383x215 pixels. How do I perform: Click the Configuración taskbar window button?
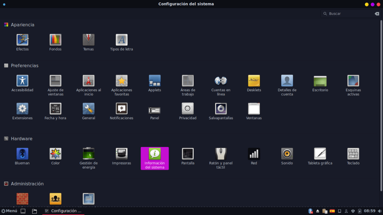click(x=63, y=211)
